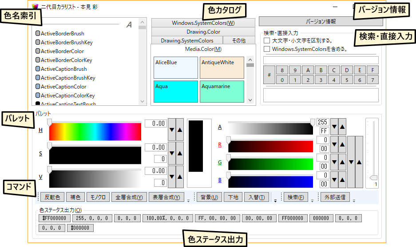
Task: Select ActiveBorderBrush in the color name list
Action: [60, 34]
